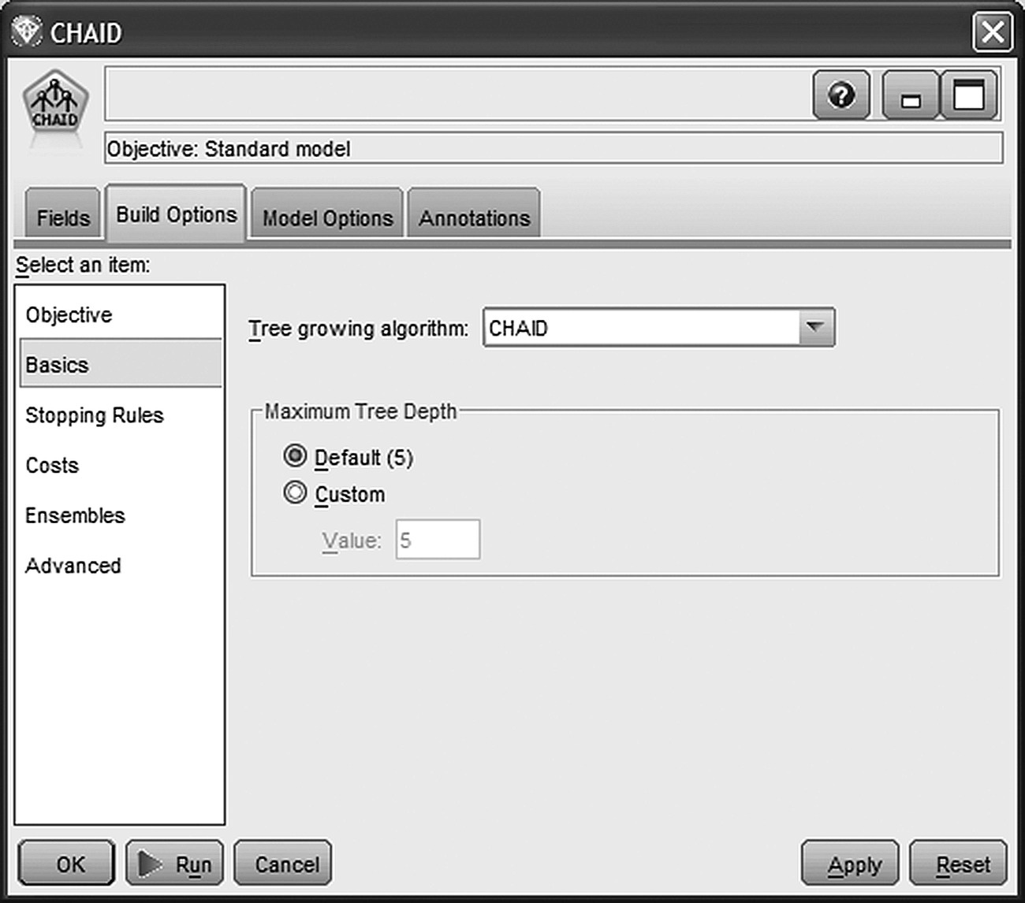Reset the settings with Reset button
1025x903 pixels.
click(x=959, y=864)
